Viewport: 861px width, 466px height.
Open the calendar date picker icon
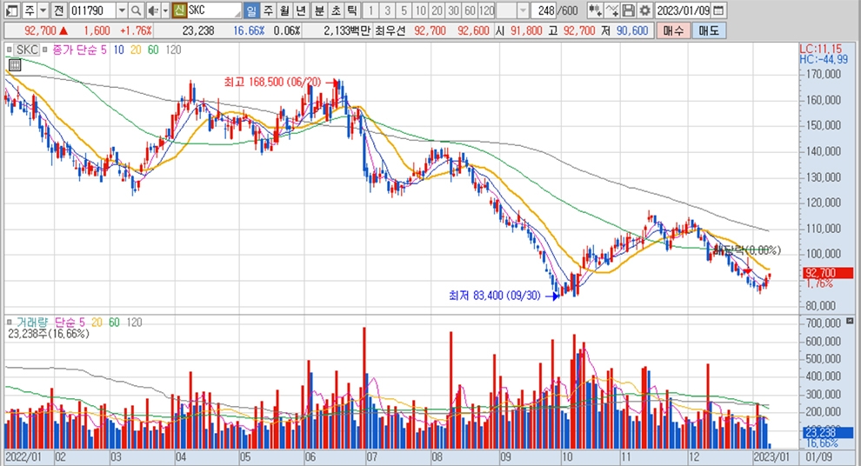pyautogui.click(x=718, y=10)
